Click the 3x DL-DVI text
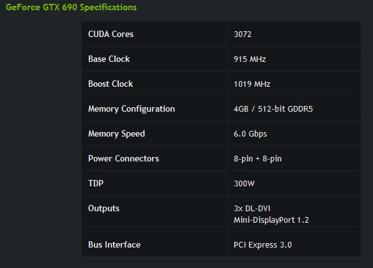This screenshot has width=373, height=268. click(252, 209)
